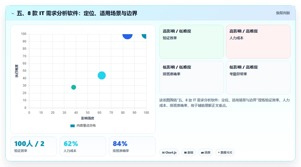This screenshot has width=301, height=167.
Task: Click the Chart.js tag chip
Action: pos(169,152)
